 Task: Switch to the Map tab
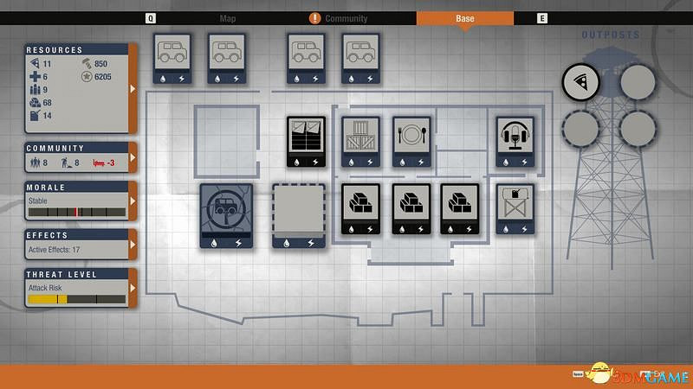pos(228,18)
